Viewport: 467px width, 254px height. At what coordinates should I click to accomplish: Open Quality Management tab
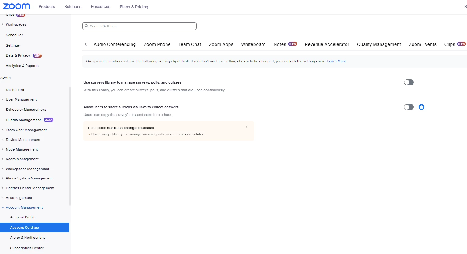tap(379, 44)
